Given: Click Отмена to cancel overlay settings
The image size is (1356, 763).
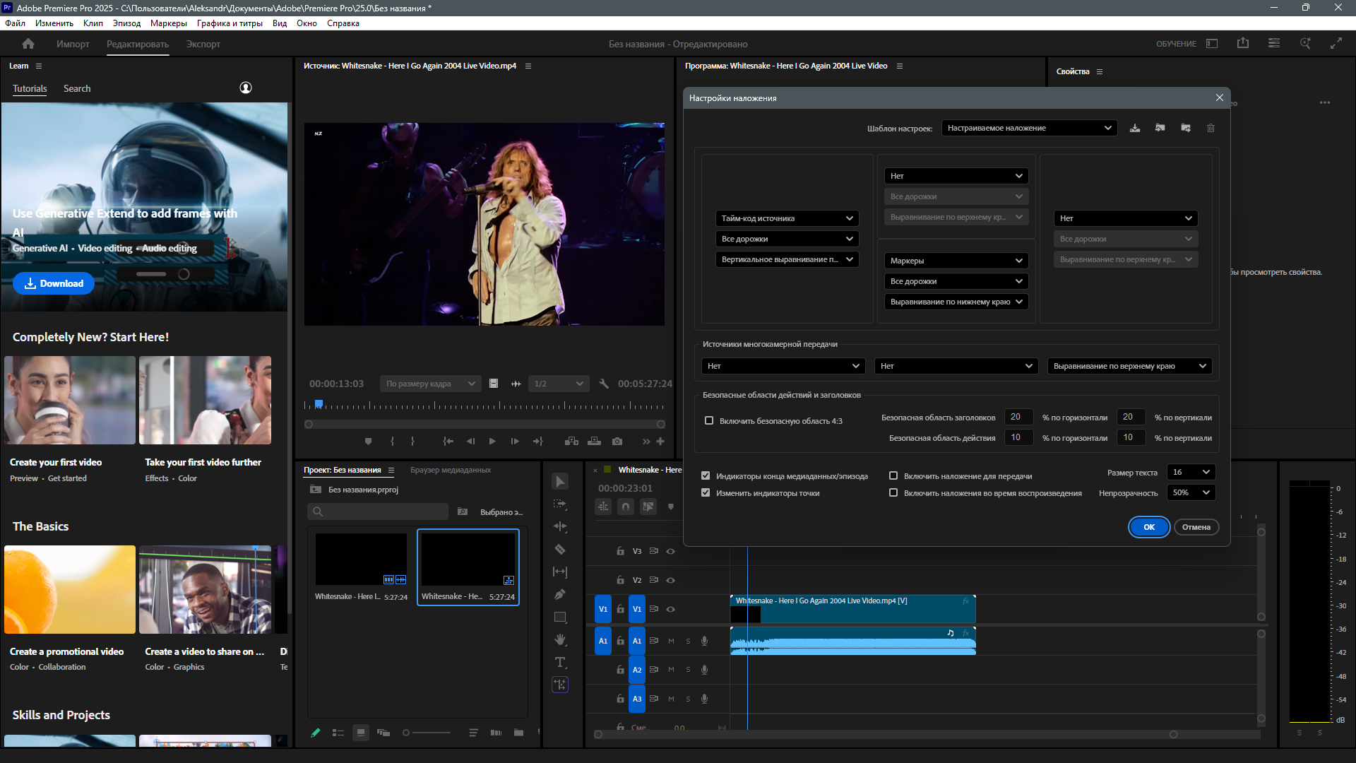Looking at the screenshot, I should pyautogui.click(x=1196, y=528).
